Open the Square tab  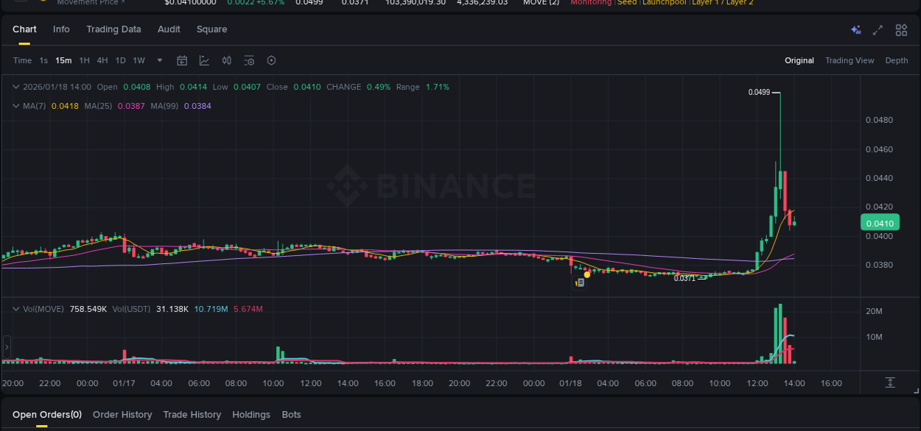click(x=211, y=29)
